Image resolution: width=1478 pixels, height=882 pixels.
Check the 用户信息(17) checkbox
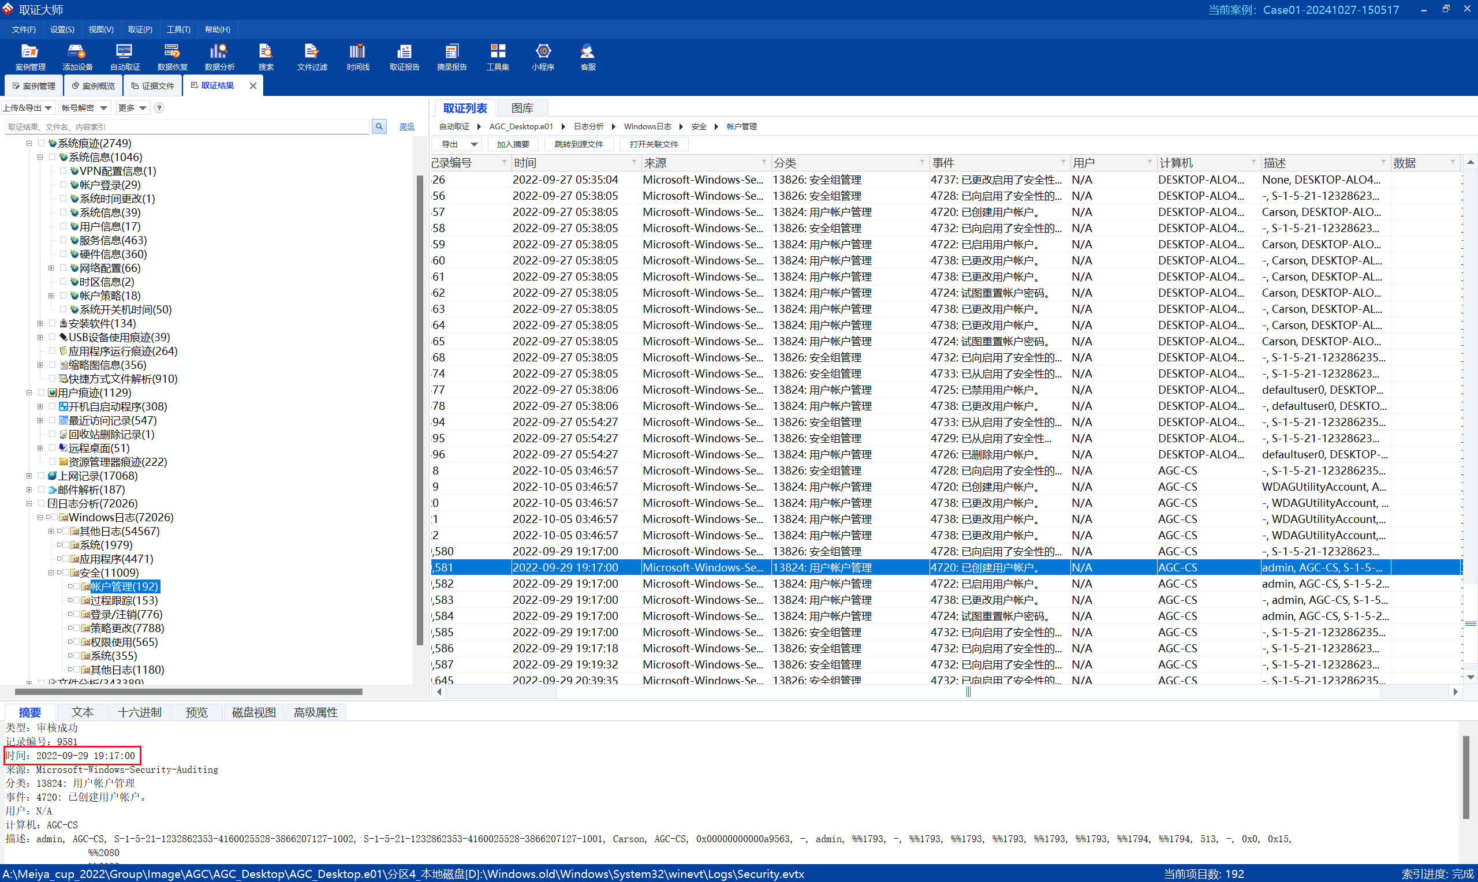click(x=63, y=226)
